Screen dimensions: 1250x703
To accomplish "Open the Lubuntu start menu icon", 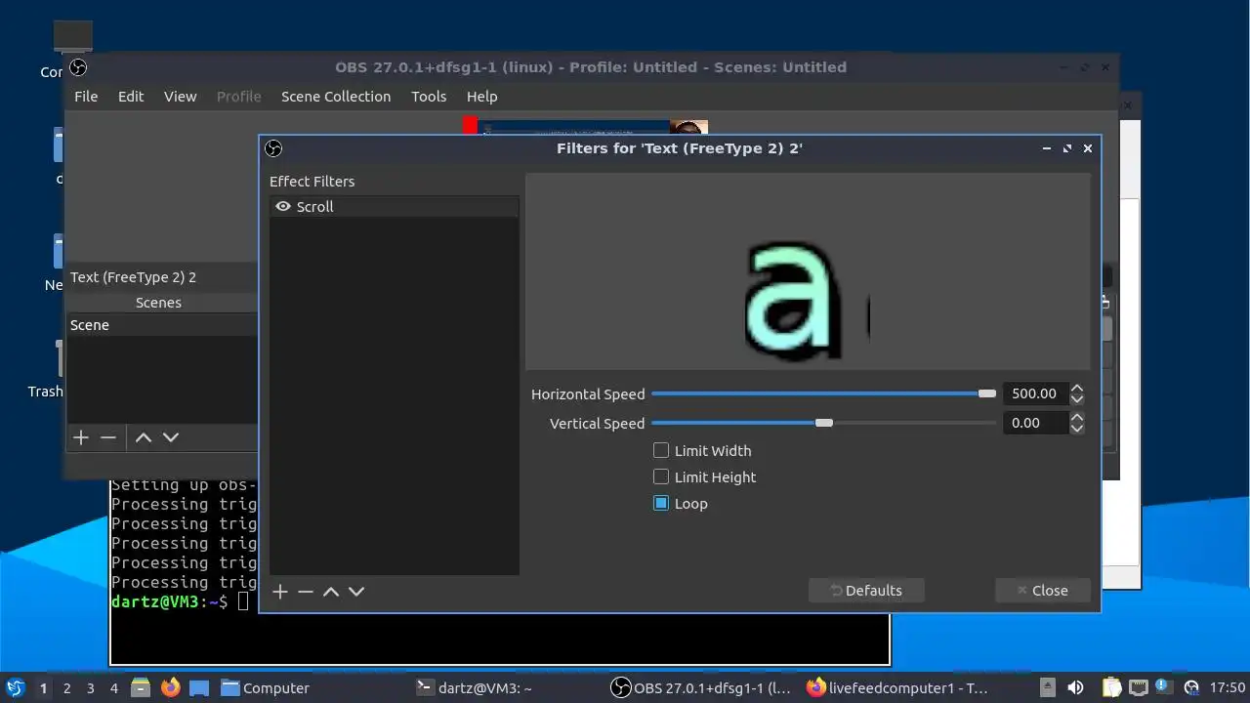I will click(16, 687).
